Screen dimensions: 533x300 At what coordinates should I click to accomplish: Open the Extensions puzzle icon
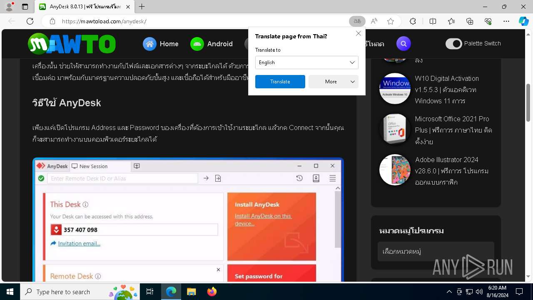pyautogui.click(x=413, y=21)
